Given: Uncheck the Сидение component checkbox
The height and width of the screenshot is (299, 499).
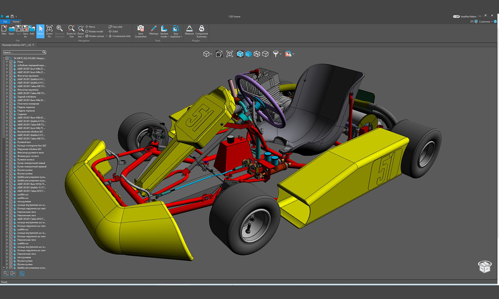Looking at the screenshot, I should pyautogui.click(x=11, y=114).
